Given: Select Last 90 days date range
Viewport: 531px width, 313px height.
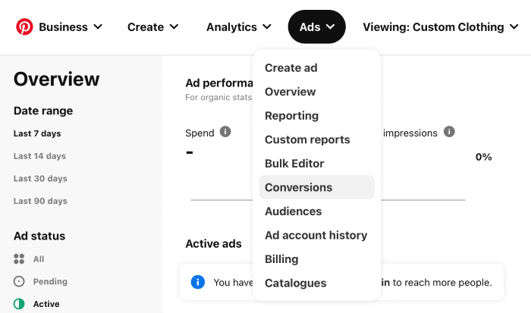Looking at the screenshot, I should pos(40,201).
